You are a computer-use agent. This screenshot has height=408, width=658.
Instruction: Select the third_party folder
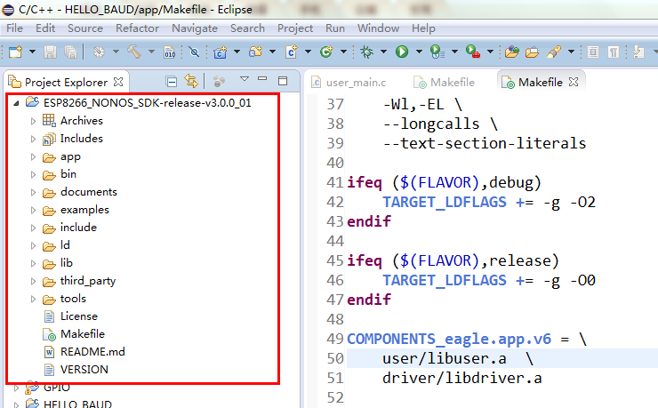point(88,281)
